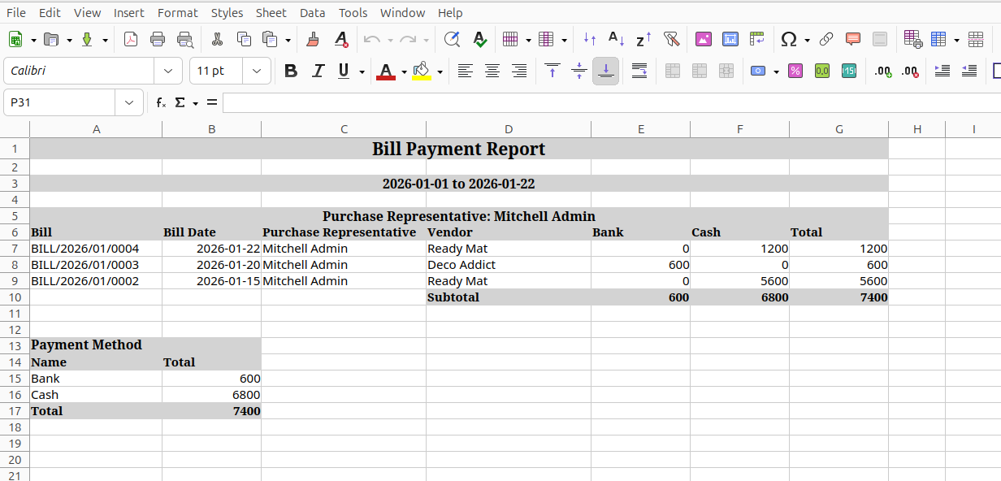Click the Increase Indent icon
Image resolution: width=1001 pixels, height=481 pixels.
pos(942,71)
